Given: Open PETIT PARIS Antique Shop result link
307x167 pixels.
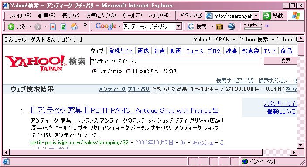Looking at the screenshot, I should pos(121,110).
